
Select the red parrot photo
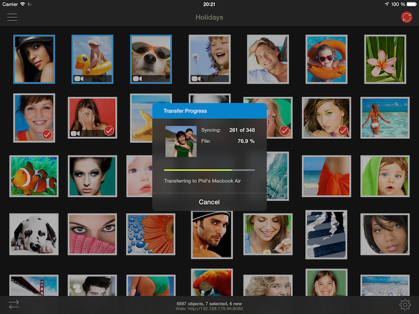pyautogui.click(x=212, y=283)
